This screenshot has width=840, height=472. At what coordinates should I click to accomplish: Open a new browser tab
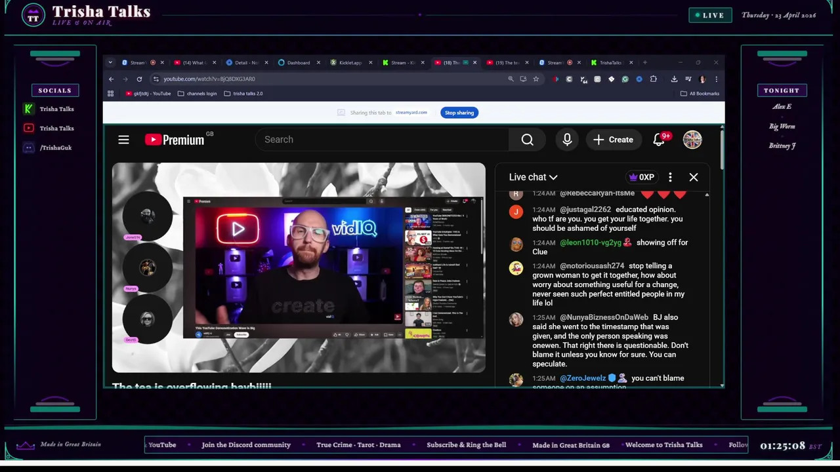[645, 62]
